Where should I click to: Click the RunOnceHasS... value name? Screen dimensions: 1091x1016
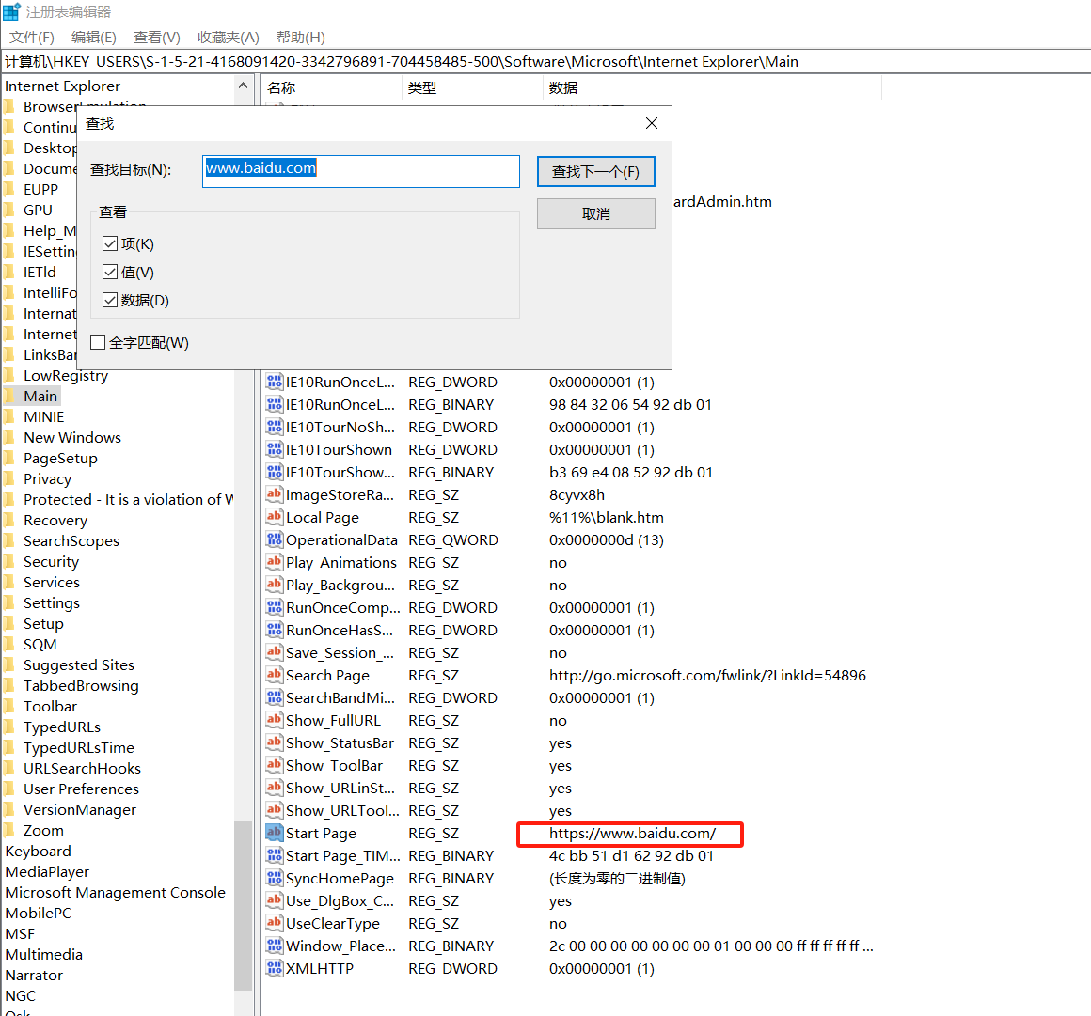(x=340, y=630)
